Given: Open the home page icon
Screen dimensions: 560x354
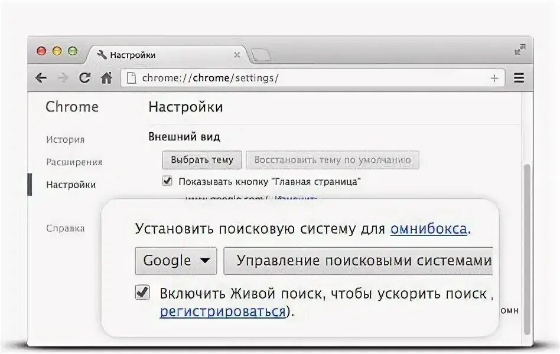Looking at the screenshot, I should click(x=106, y=78).
